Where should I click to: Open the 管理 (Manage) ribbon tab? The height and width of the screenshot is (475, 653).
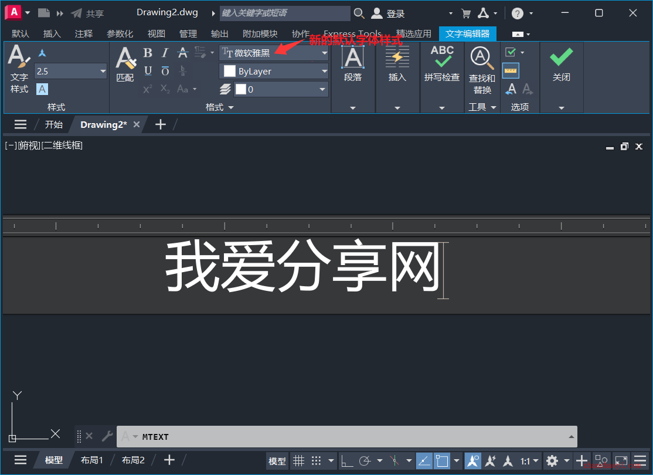(x=188, y=34)
